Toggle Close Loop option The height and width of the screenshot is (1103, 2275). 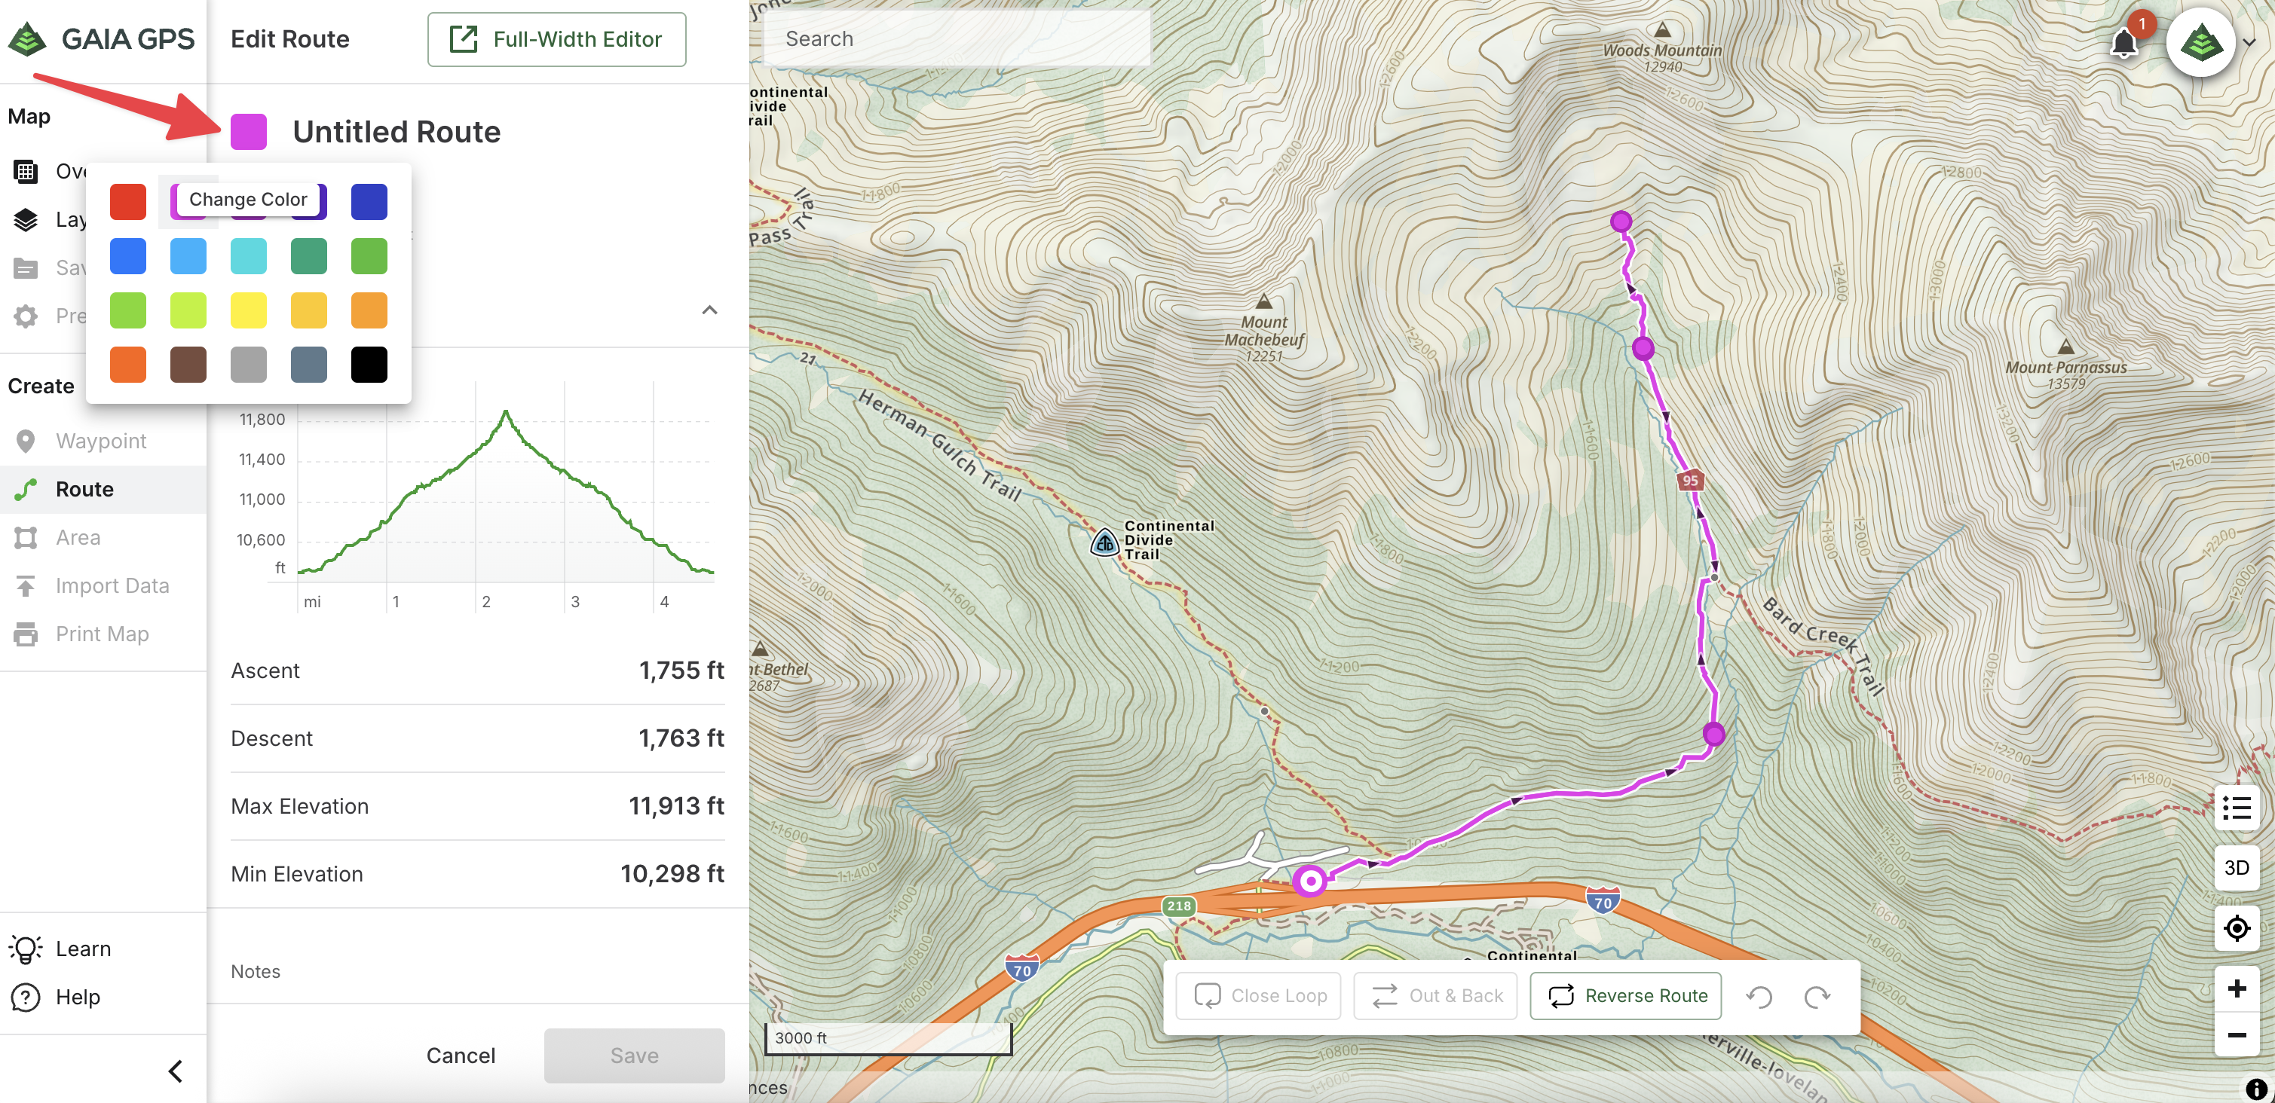(1260, 996)
